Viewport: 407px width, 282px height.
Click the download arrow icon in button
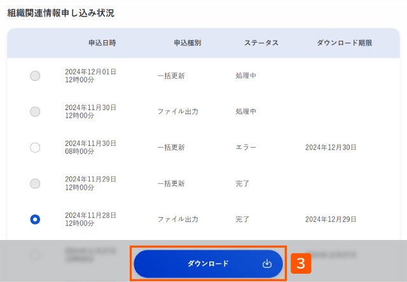point(267,264)
